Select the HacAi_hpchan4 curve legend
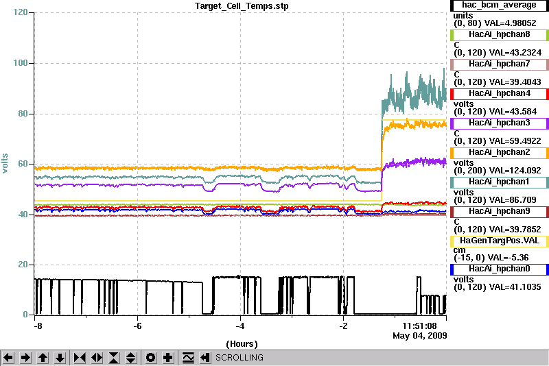This screenshot has height=366, width=549. coord(499,94)
